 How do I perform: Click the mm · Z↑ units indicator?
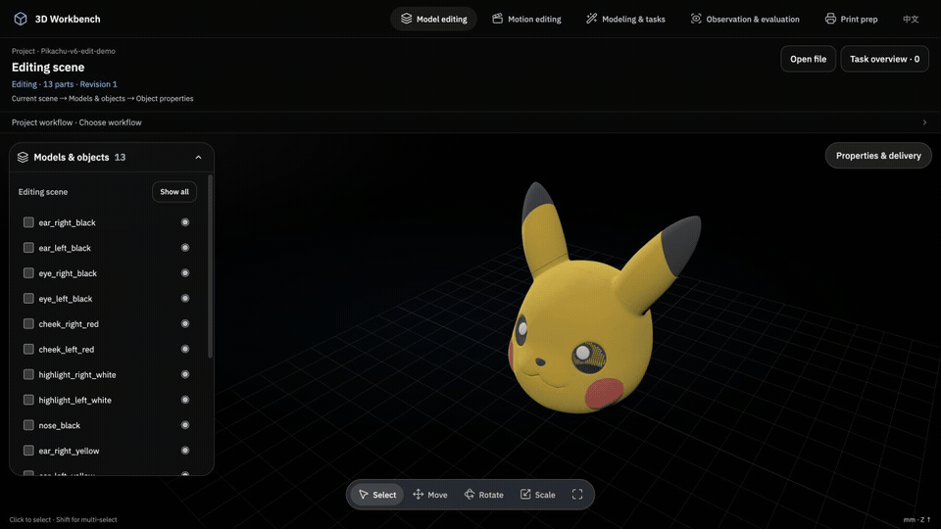[917, 520]
